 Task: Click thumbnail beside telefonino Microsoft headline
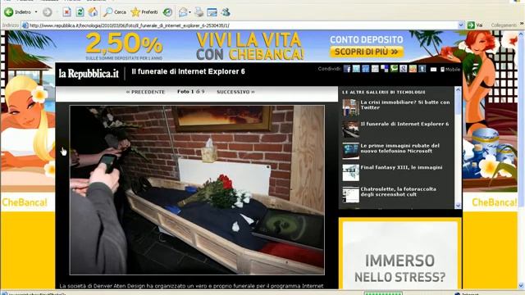click(350, 151)
